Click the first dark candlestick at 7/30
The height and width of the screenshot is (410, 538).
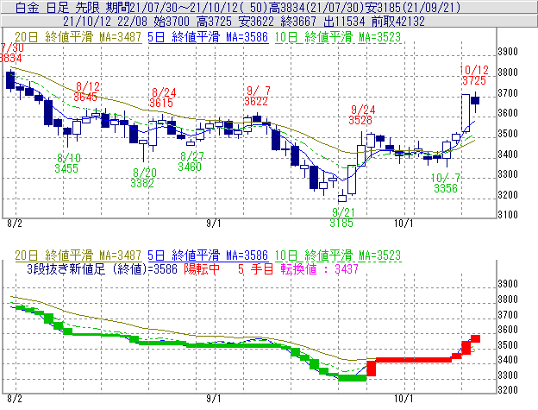tap(10, 80)
